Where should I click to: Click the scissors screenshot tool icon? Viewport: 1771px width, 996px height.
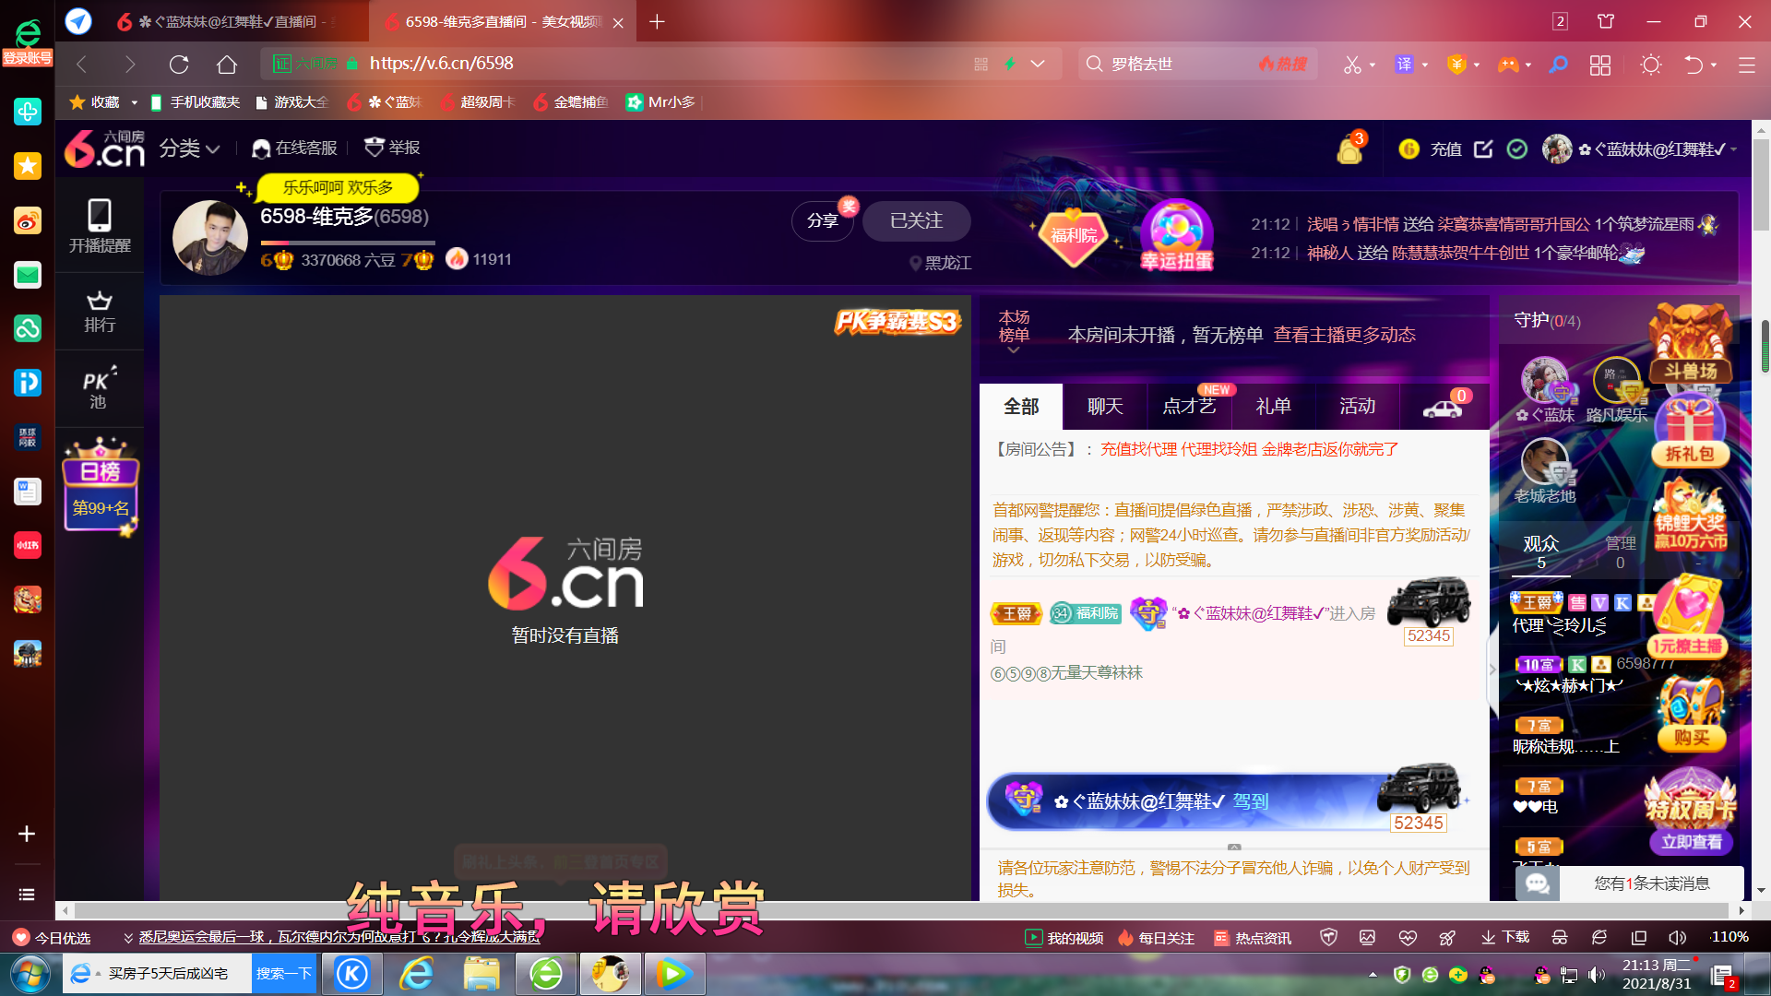pos(1352,65)
